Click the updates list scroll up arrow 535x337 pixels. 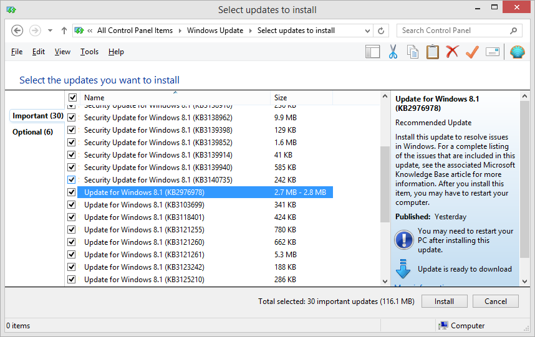[x=385, y=96]
